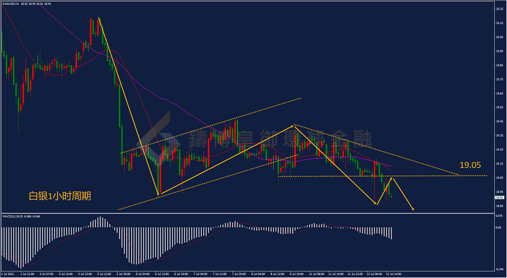Click the arrow tip at 6 Jul low
The width and height of the screenshot is (507, 278).
pos(159,194)
